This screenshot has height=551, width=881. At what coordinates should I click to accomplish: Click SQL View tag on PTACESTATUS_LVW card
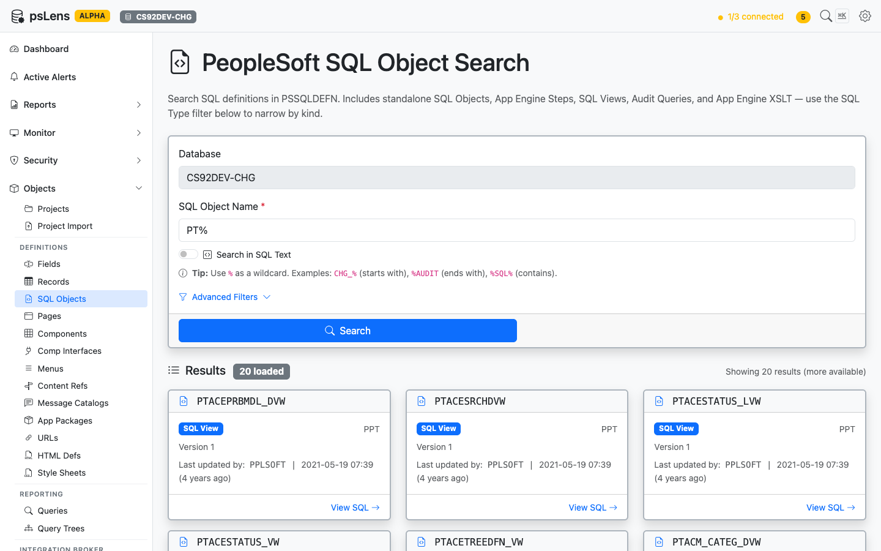(x=676, y=429)
